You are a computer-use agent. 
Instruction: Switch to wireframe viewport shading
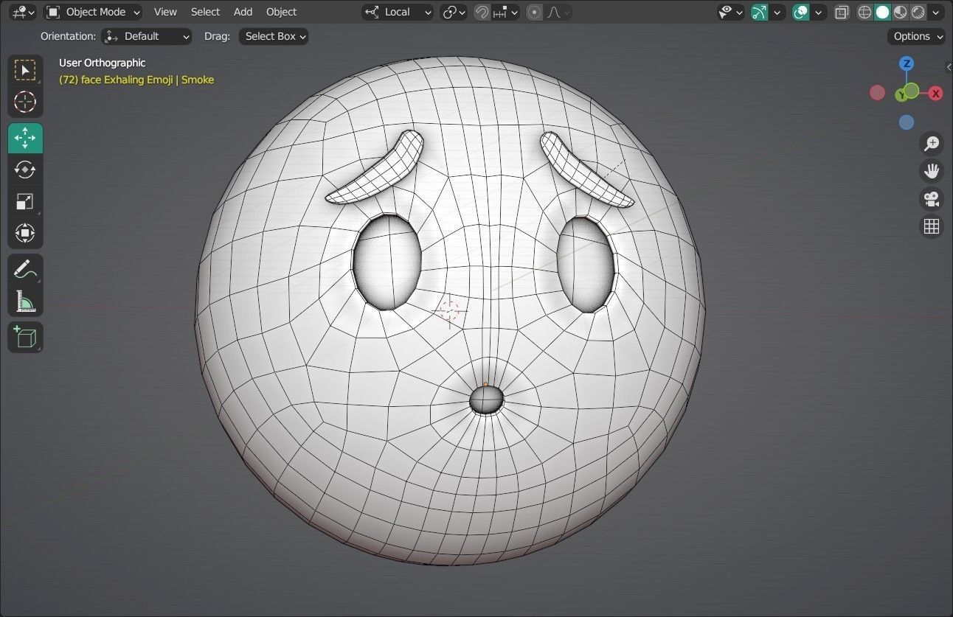tap(865, 12)
